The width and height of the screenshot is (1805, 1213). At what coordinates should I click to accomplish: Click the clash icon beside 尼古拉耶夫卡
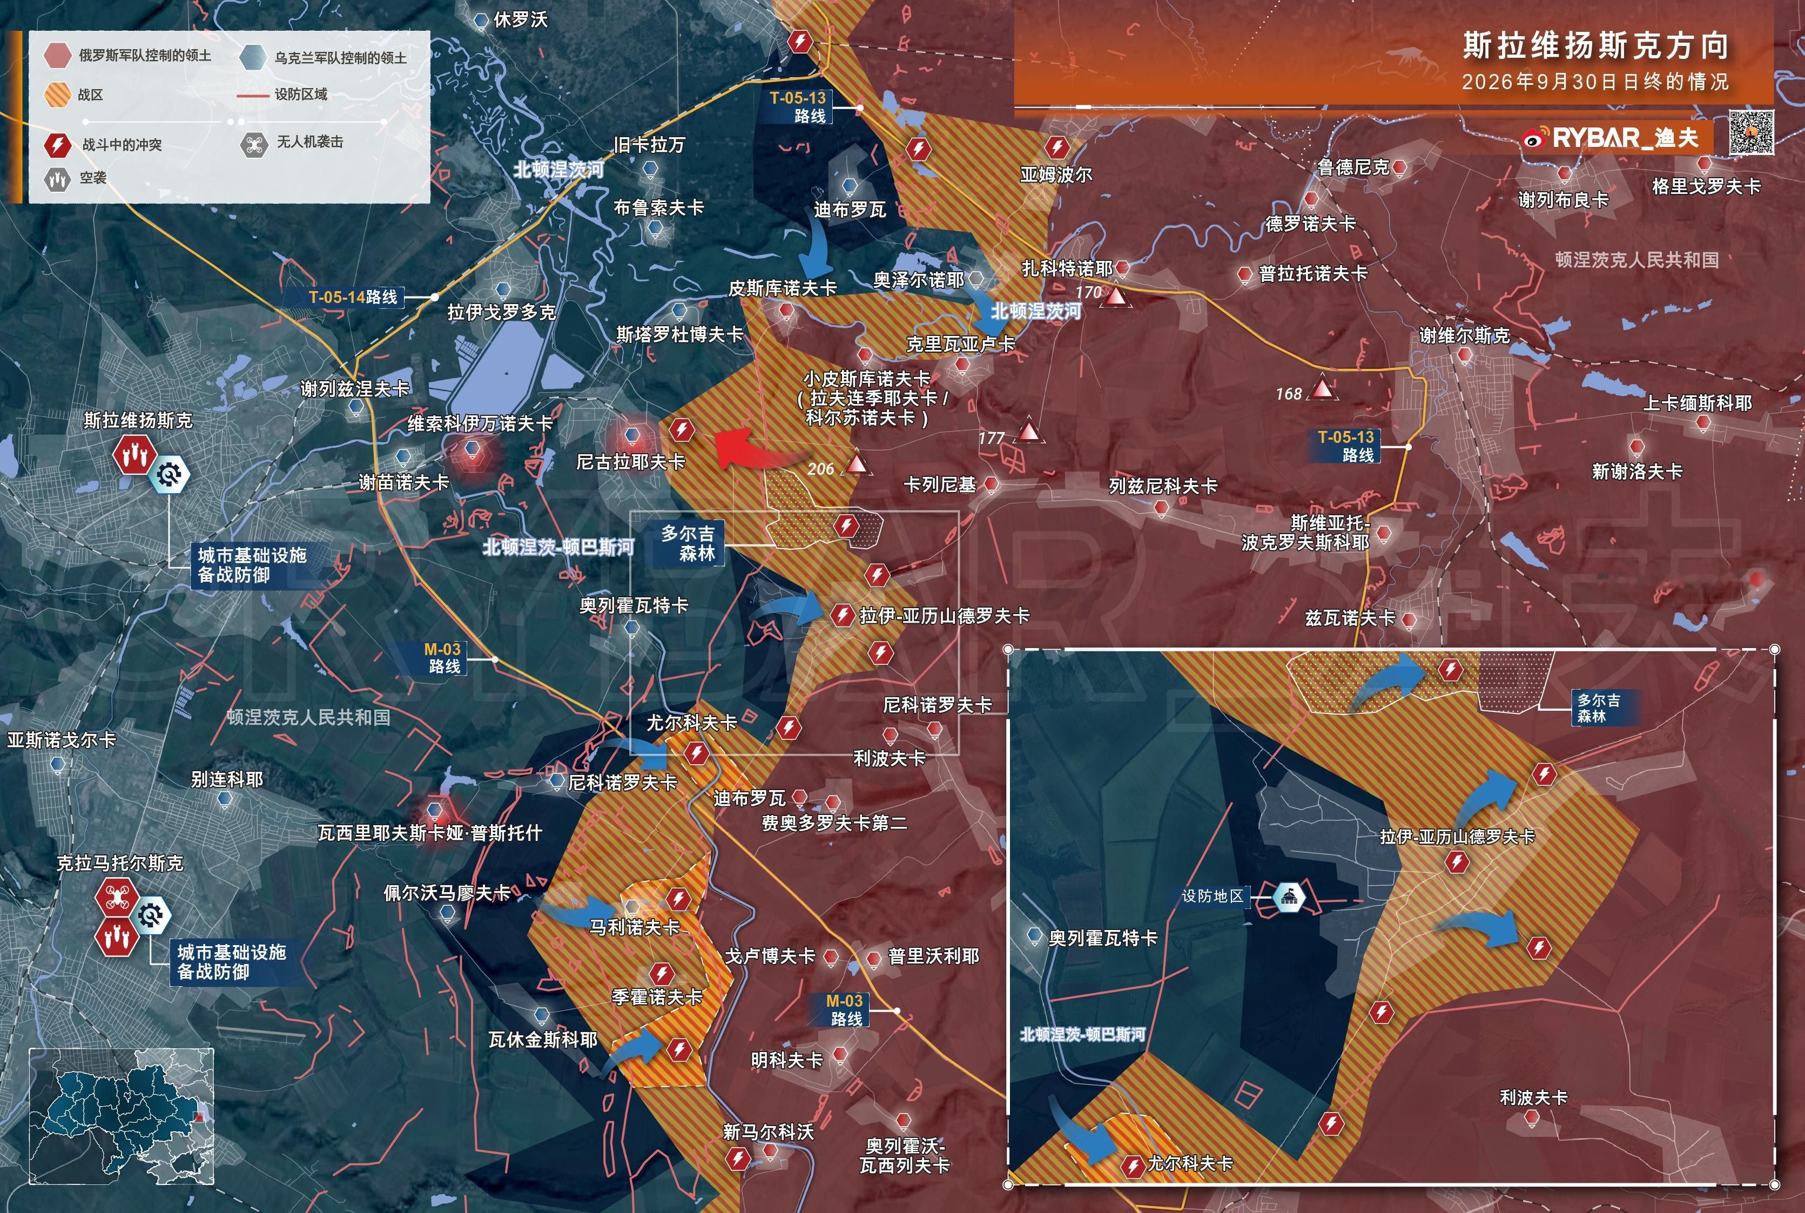(x=681, y=429)
